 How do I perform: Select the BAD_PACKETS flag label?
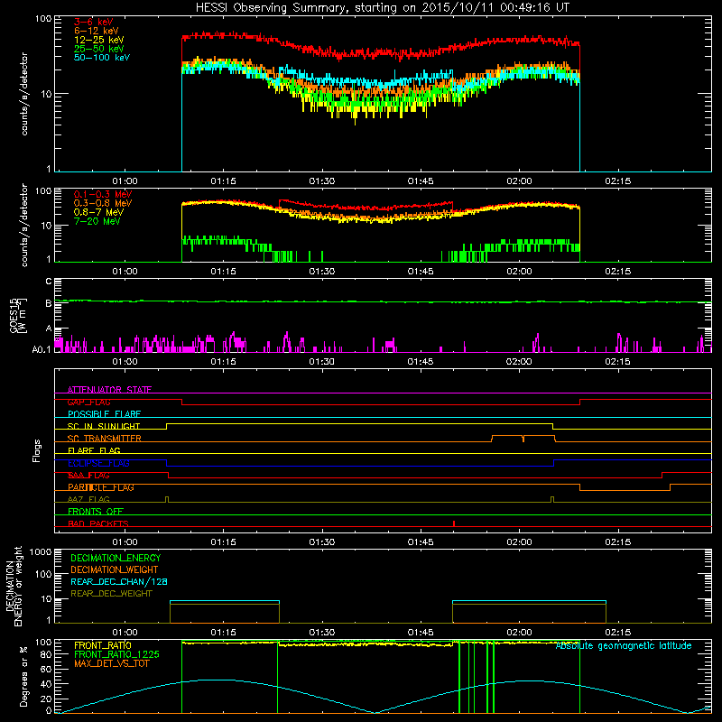click(98, 523)
